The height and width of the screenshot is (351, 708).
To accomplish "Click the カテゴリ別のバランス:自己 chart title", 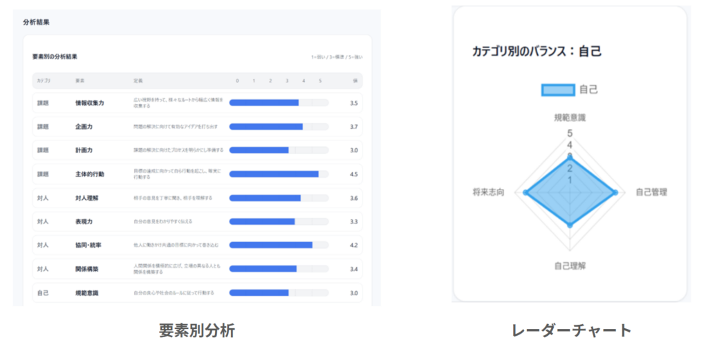I will pos(537,51).
